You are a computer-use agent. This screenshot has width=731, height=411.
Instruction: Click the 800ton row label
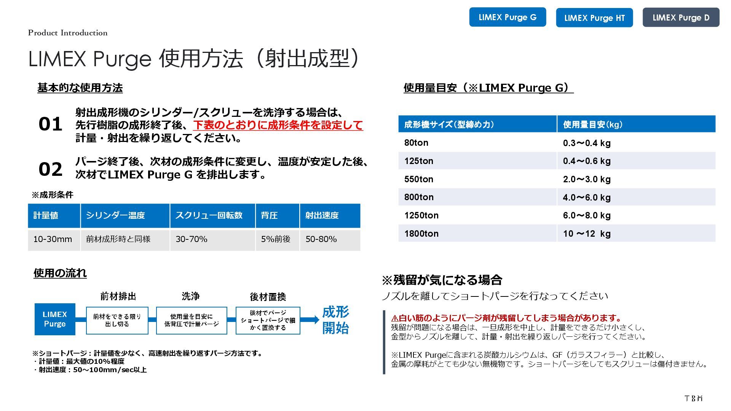coord(419,197)
